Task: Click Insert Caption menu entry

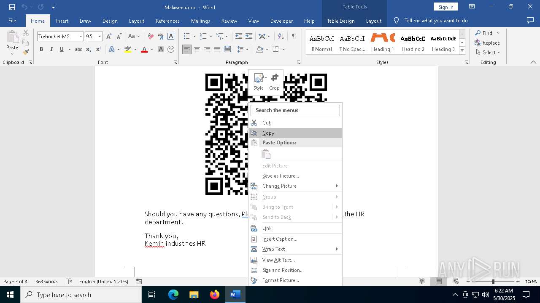Action: [295, 239]
